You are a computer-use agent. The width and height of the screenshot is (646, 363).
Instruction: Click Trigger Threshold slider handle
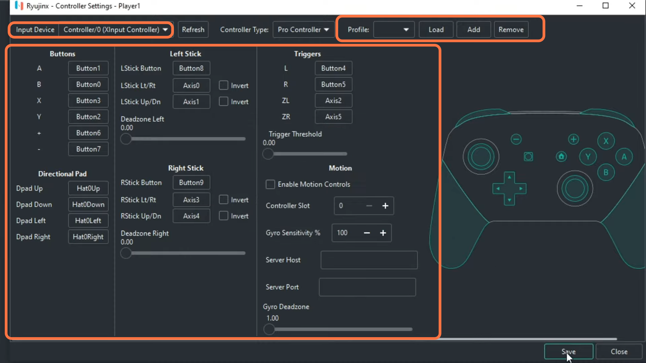click(268, 154)
